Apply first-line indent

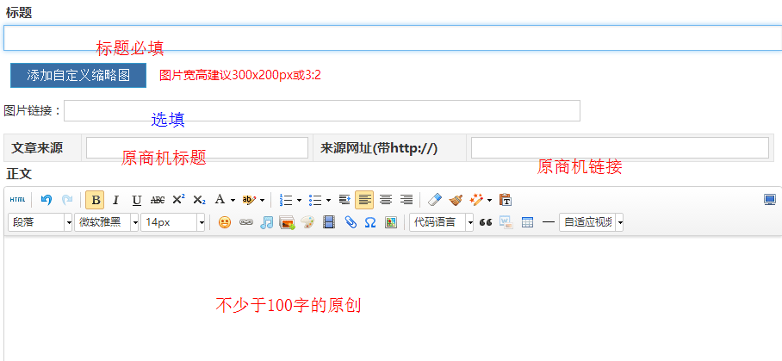tap(344, 200)
